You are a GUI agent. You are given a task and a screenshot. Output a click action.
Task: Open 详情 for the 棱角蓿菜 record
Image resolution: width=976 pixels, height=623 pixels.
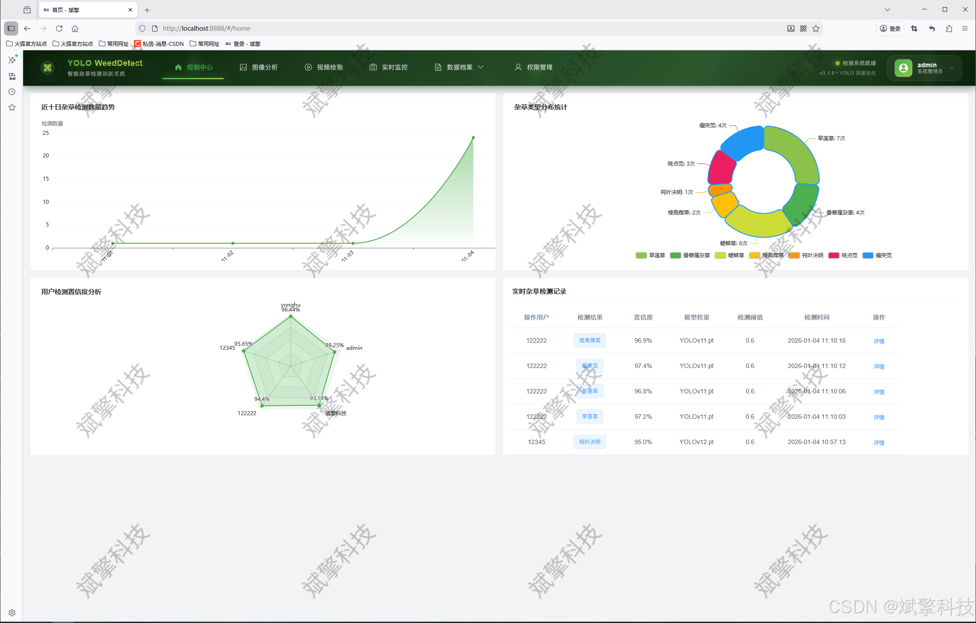(879, 341)
